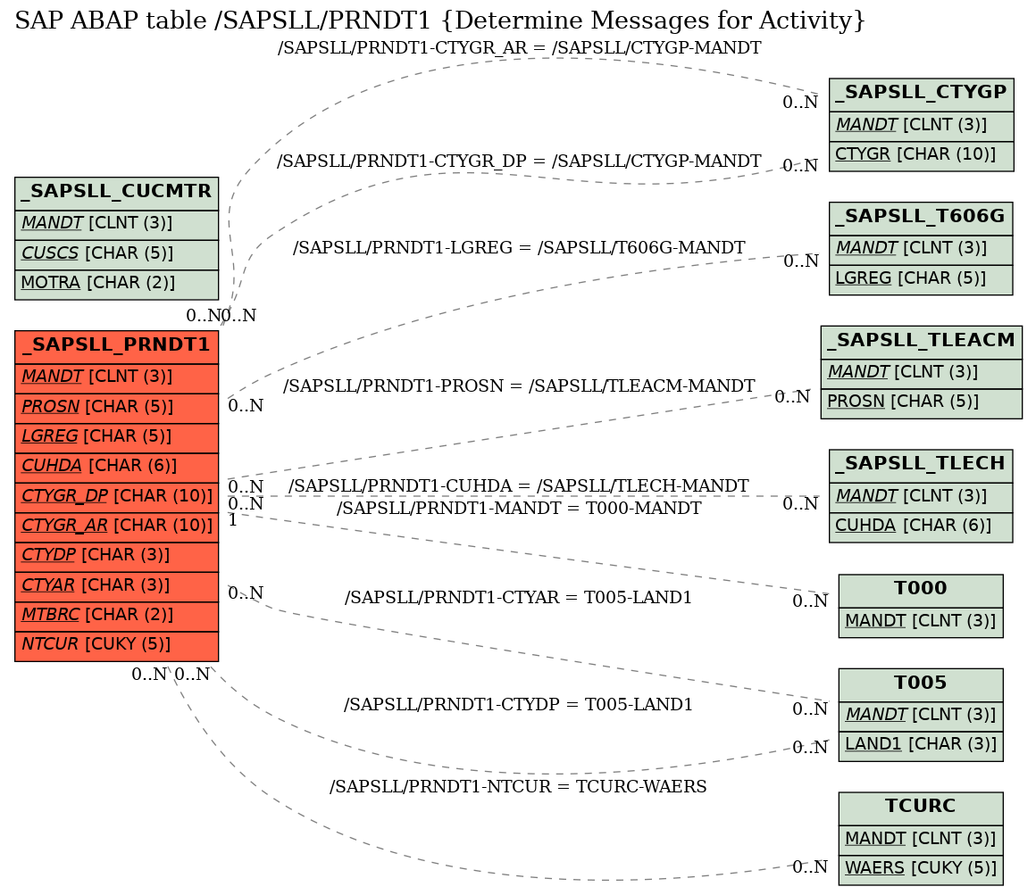Click the PROSN = /SAPSLL/TLEACM-MANDT relation label

coord(519,385)
